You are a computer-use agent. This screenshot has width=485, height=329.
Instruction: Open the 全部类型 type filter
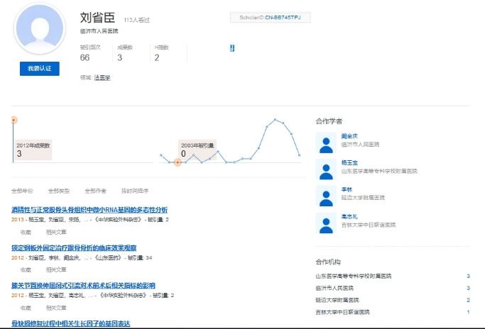(59, 191)
